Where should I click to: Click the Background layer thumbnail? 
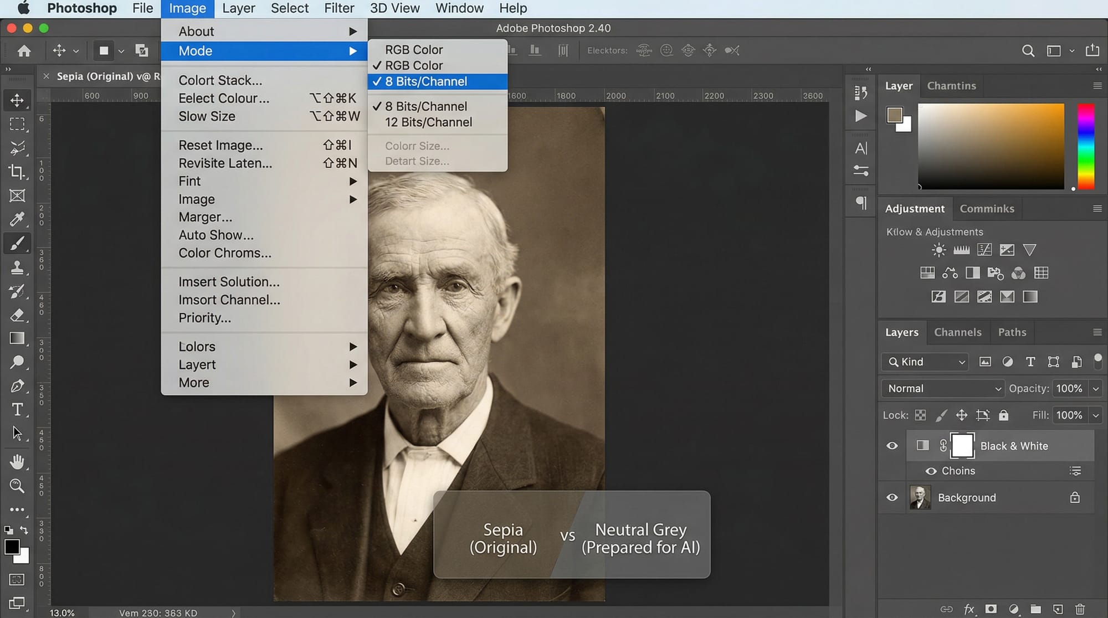(x=920, y=497)
